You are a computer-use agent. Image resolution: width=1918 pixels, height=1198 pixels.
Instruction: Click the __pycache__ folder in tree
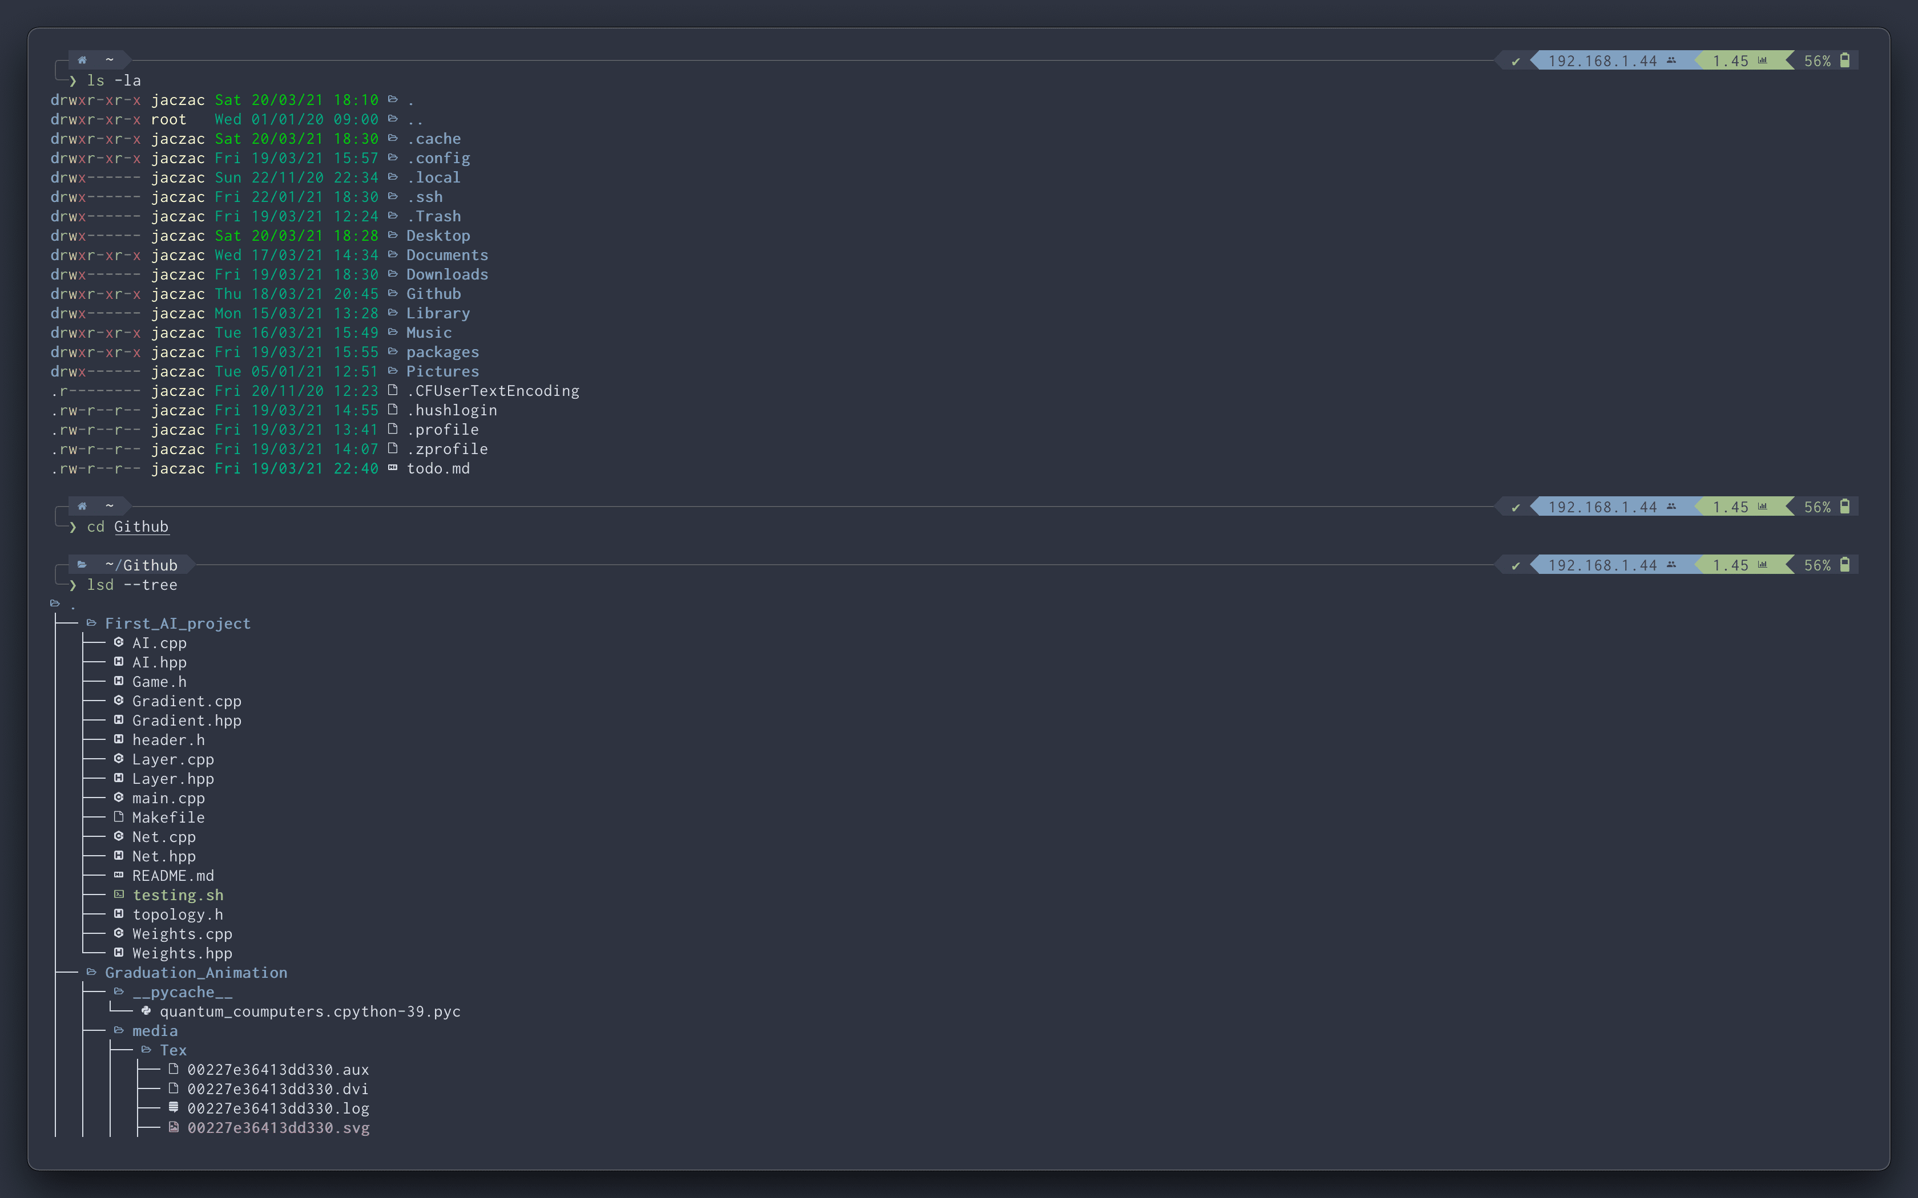pyautogui.click(x=182, y=992)
